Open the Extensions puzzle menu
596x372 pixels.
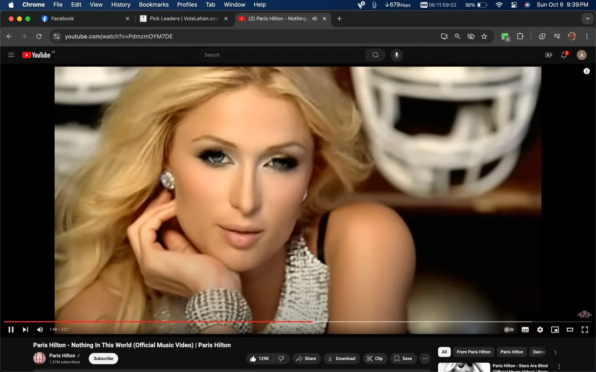pyautogui.click(x=520, y=36)
